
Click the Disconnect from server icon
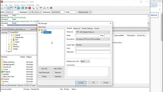pyautogui.click(x=33, y=8)
